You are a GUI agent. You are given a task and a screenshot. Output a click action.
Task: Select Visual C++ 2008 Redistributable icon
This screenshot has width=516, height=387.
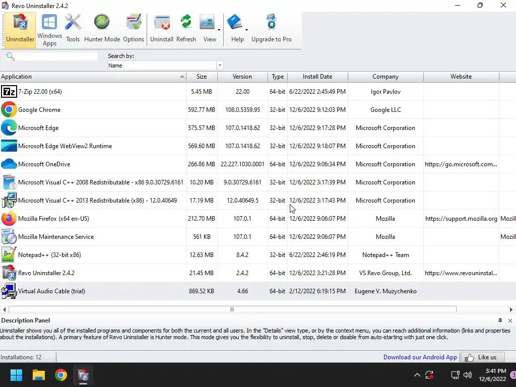click(9, 182)
